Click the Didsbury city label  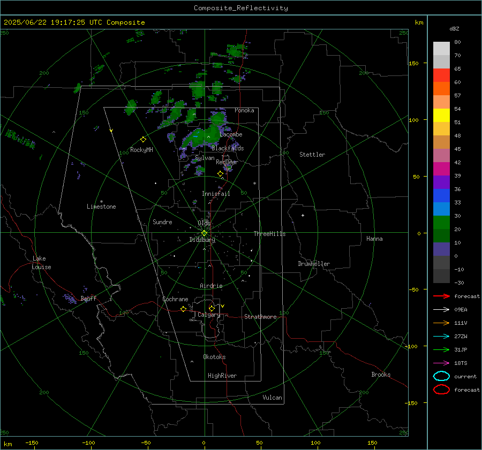[x=202, y=240]
